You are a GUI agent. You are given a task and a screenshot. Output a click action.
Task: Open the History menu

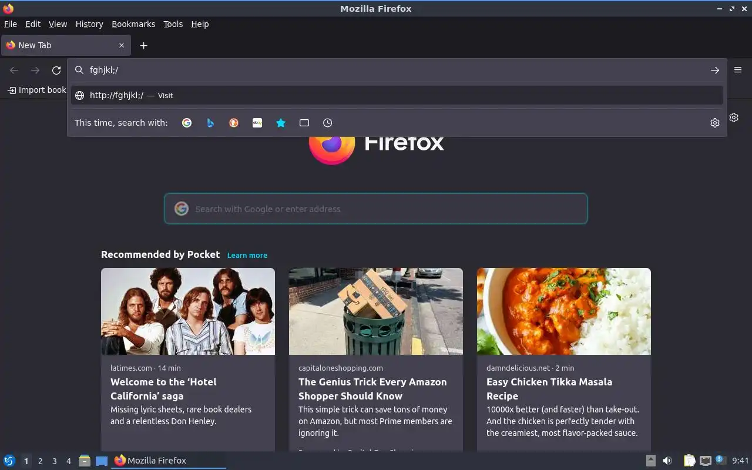89,24
